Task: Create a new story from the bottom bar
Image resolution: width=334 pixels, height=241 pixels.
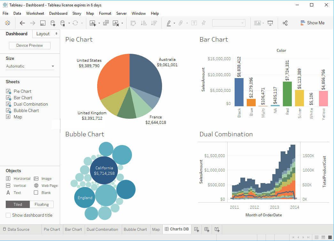Action: [217, 229]
